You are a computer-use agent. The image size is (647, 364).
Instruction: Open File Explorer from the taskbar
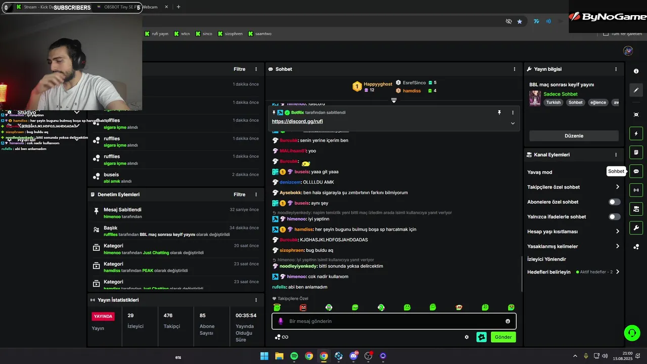[x=279, y=356]
